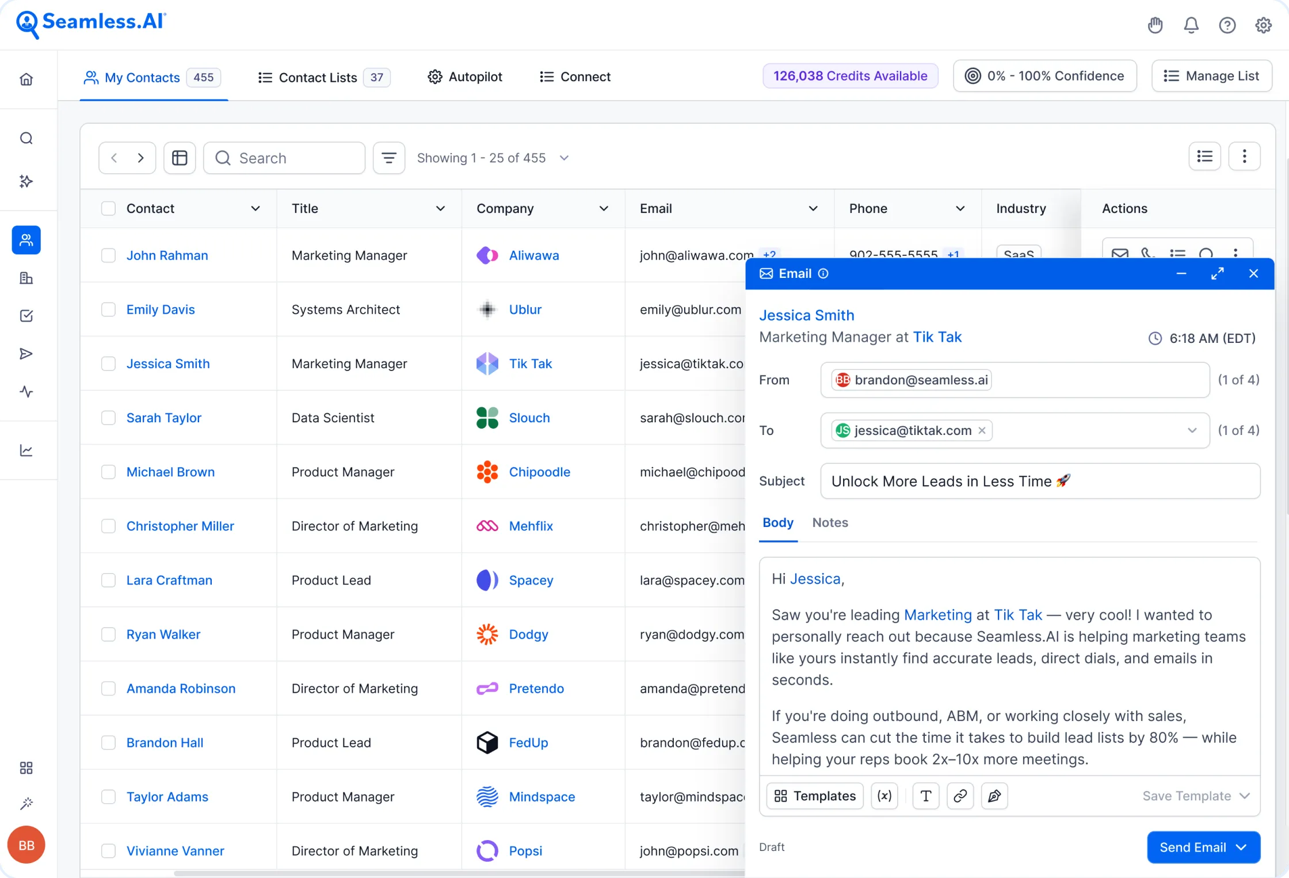Open the Showing 1-25 of 455 dropdown
This screenshot has width=1289, height=878.
(x=563, y=158)
